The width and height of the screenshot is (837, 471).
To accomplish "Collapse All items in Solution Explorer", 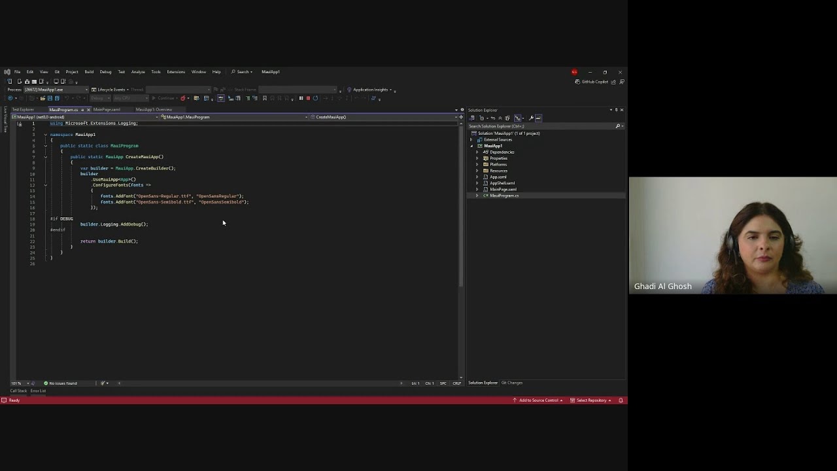I will point(500,118).
